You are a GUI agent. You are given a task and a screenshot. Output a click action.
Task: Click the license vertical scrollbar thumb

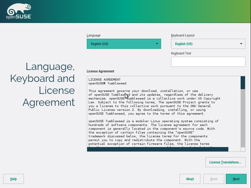click(243, 83)
